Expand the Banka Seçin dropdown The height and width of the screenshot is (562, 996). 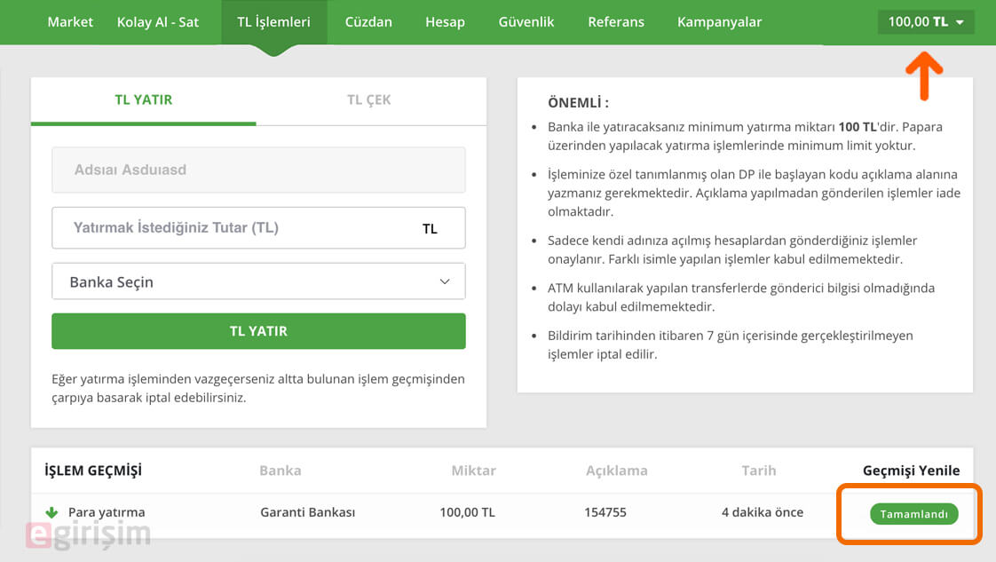click(258, 281)
